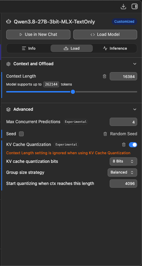Switch to the Inference tab

(x=115, y=48)
